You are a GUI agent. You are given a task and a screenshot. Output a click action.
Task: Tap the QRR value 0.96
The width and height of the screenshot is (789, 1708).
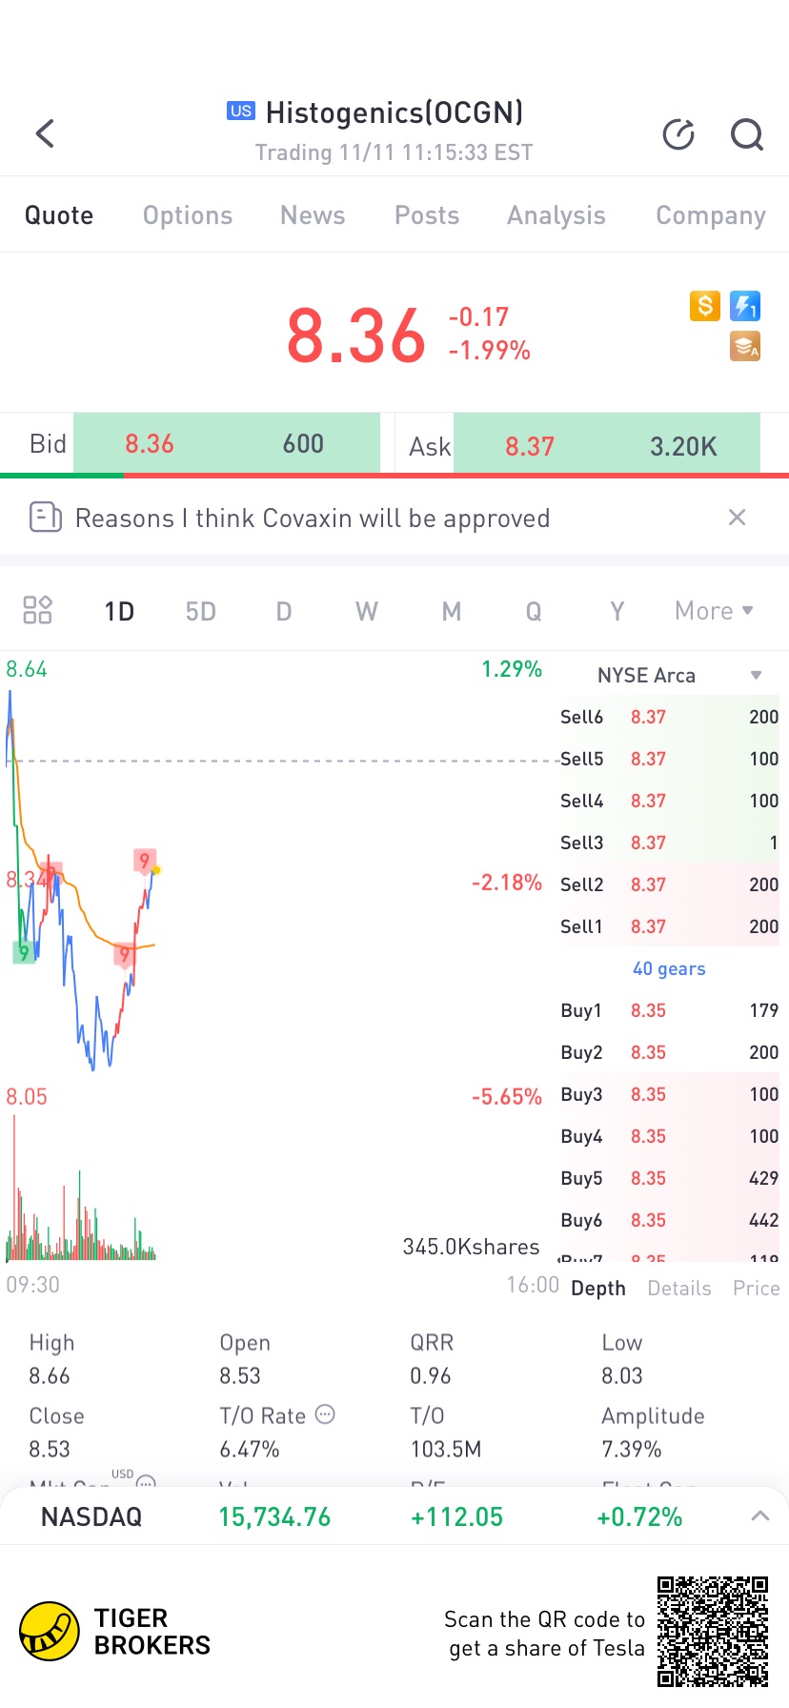(431, 1375)
